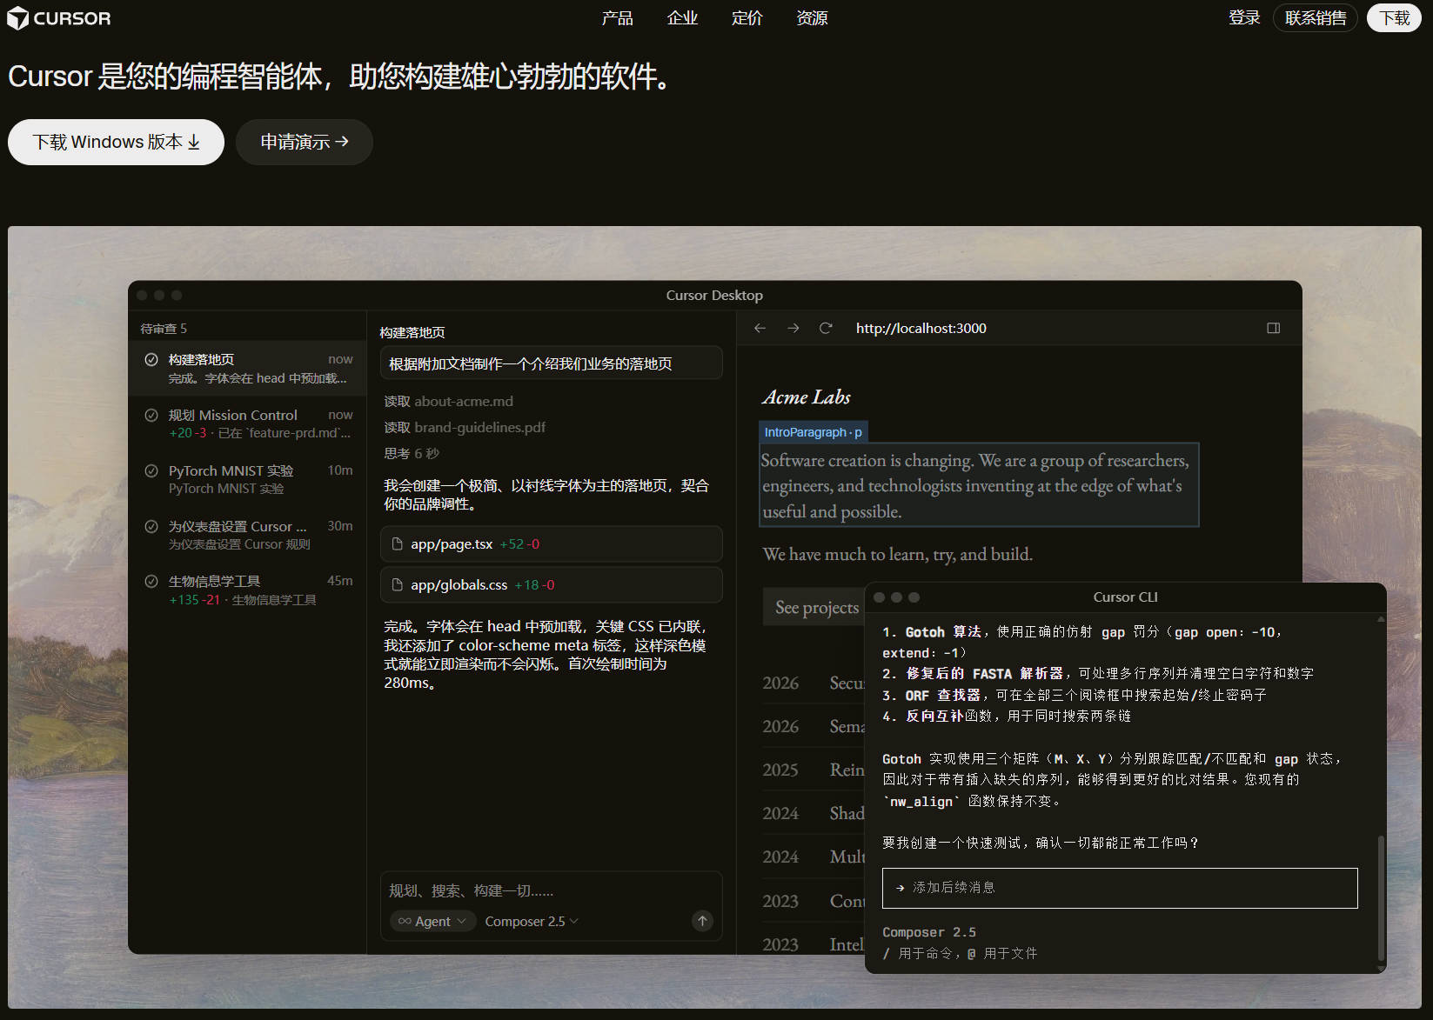Click the Cursor CLI window title
This screenshot has width=1433, height=1020.
1125,597
